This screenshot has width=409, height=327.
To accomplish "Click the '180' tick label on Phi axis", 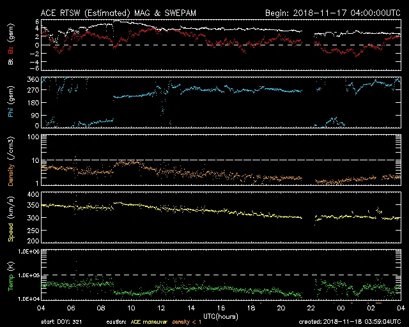I will click(33, 103).
